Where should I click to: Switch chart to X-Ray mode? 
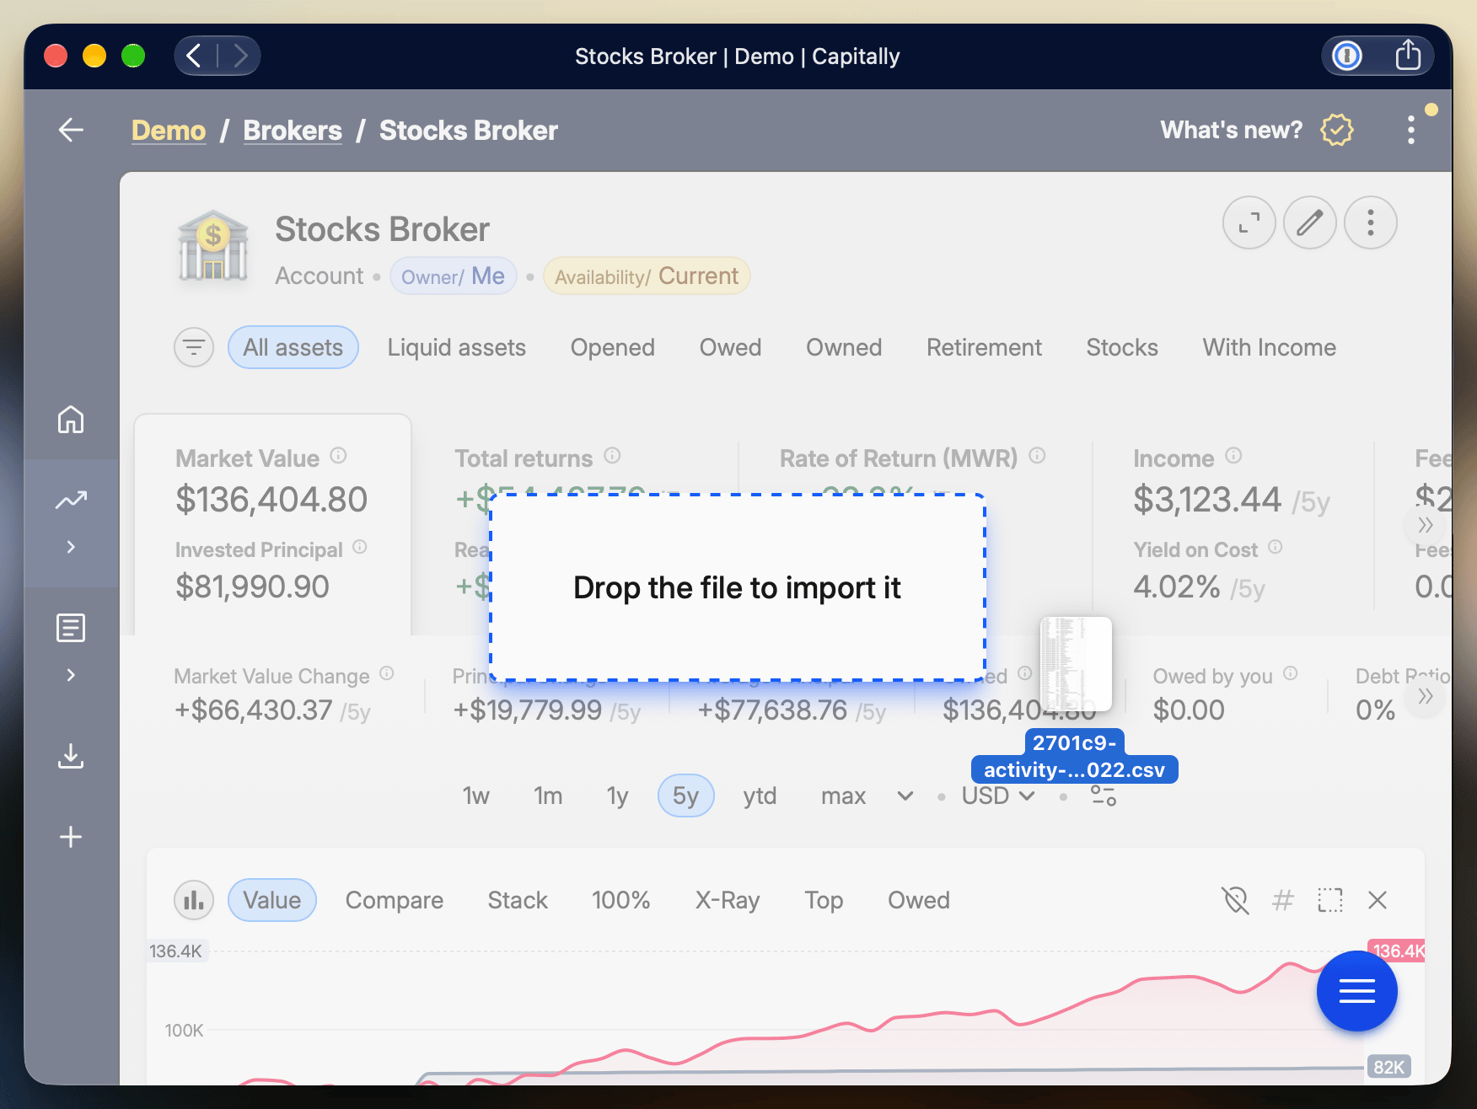pos(728,900)
